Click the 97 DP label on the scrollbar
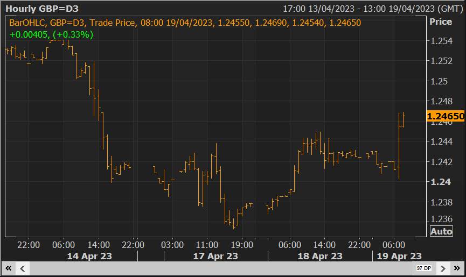466x277 pixels. [x=424, y=268]
